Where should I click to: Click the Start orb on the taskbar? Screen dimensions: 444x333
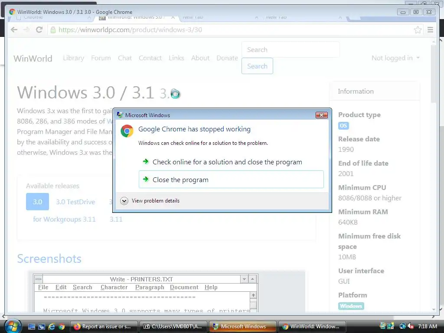pos(13,326)
